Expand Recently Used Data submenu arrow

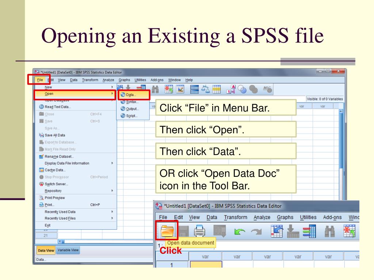coord(112,212)
